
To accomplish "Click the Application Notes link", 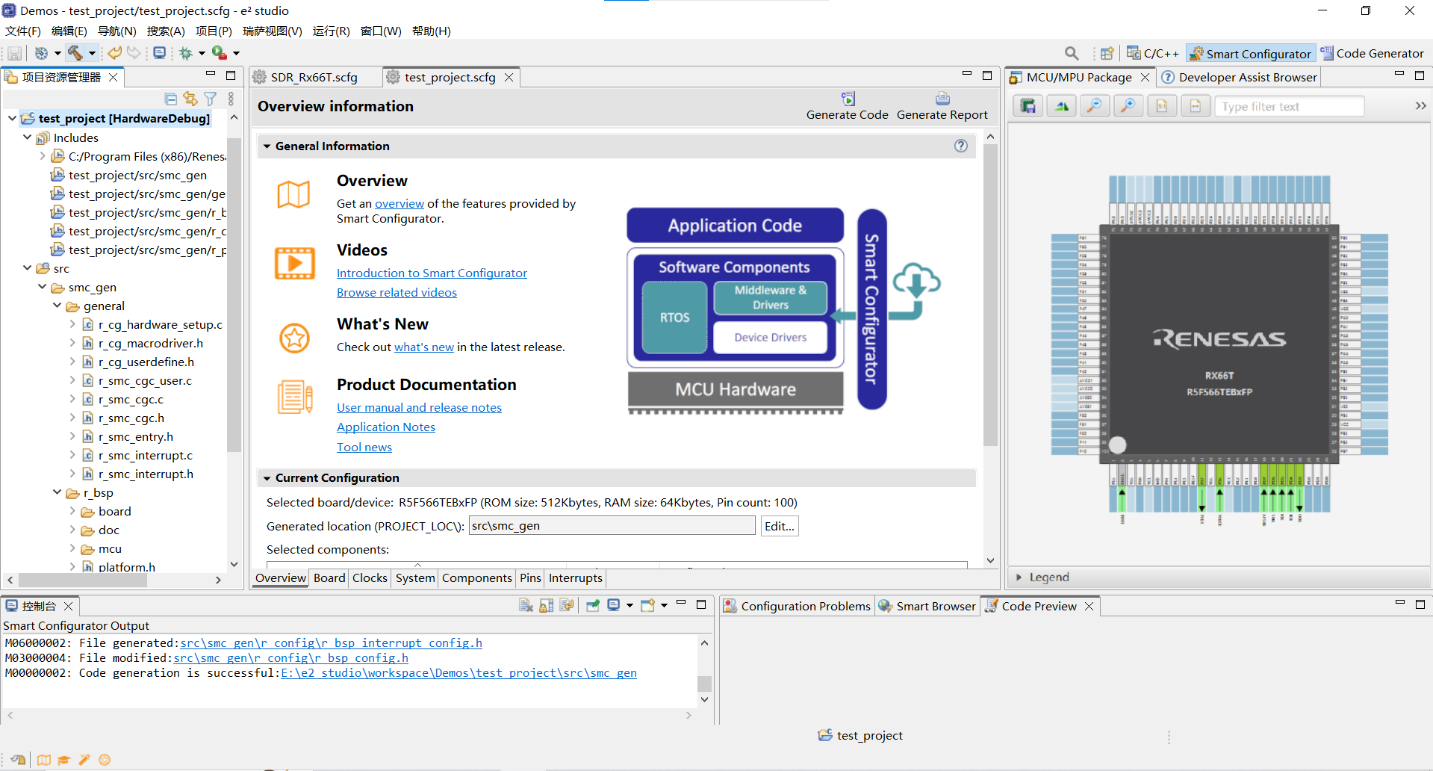I will point(385,427).
